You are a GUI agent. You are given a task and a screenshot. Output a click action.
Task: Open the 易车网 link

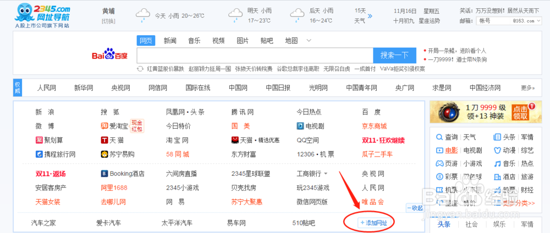[237, 223]
